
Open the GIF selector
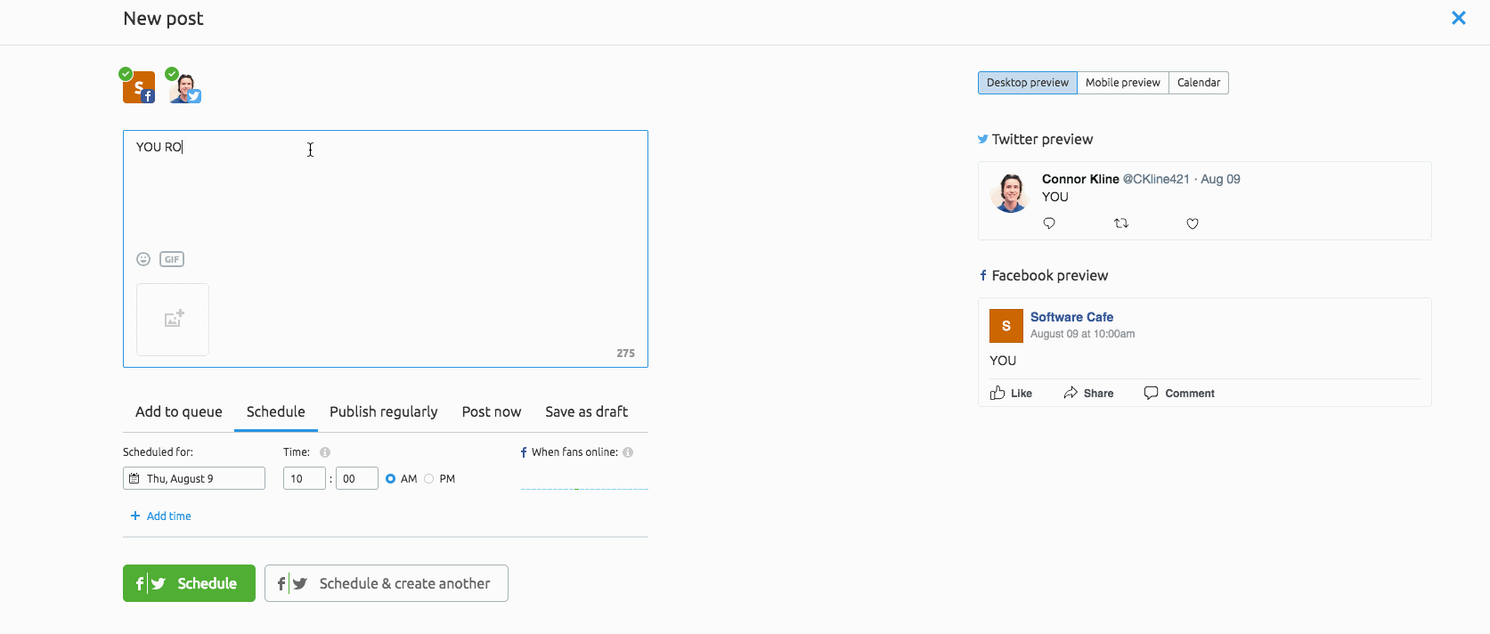click(x=172, y=259)
